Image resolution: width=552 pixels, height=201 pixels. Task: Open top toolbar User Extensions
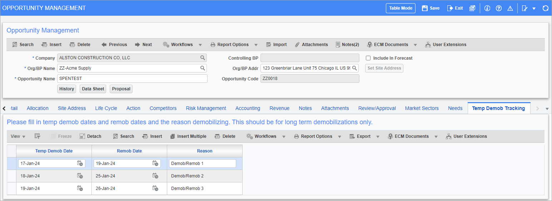pyautogui.click(x=446, y=45)
